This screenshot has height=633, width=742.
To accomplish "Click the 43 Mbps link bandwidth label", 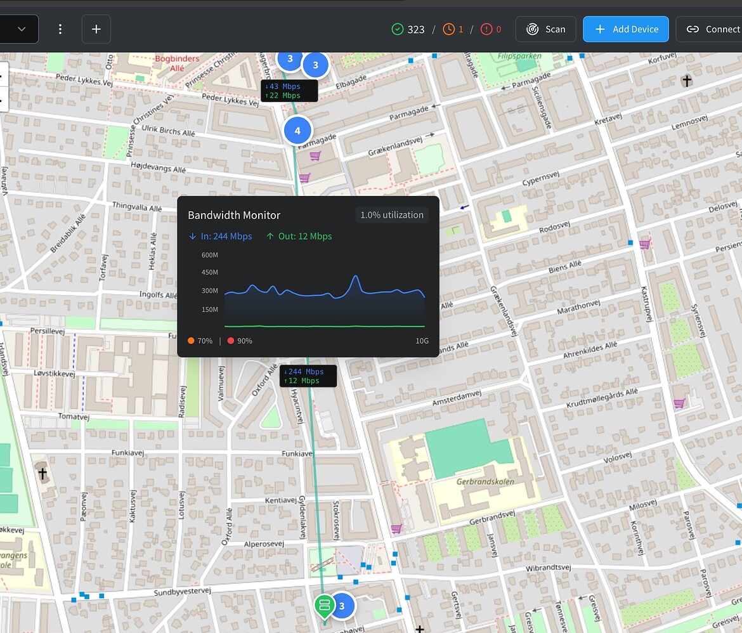I will click(x=289, y=91).
